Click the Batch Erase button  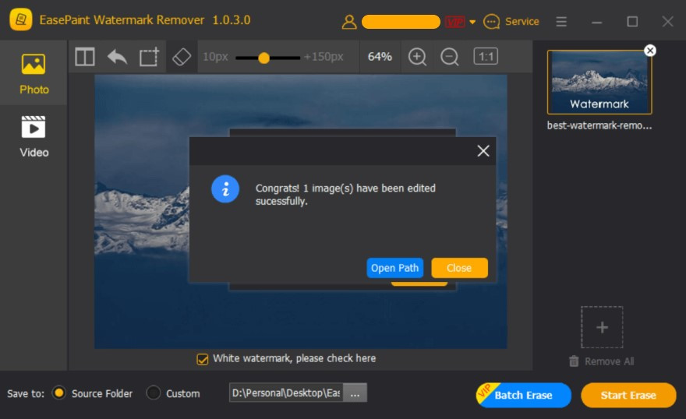pyautogui.click(x=524, y=395)
